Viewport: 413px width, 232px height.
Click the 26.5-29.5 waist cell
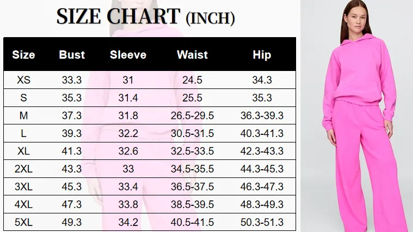click(x=192, y=116)
